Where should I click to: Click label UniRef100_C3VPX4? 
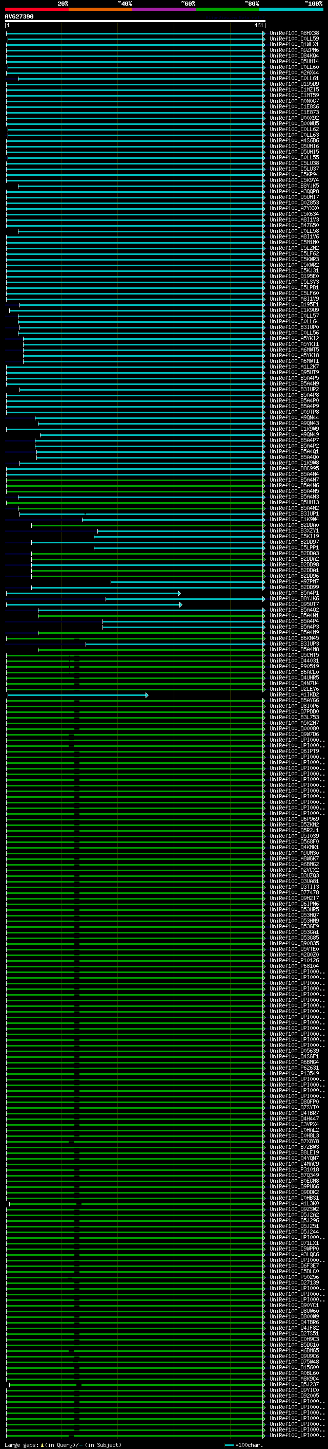point(294,1125)
